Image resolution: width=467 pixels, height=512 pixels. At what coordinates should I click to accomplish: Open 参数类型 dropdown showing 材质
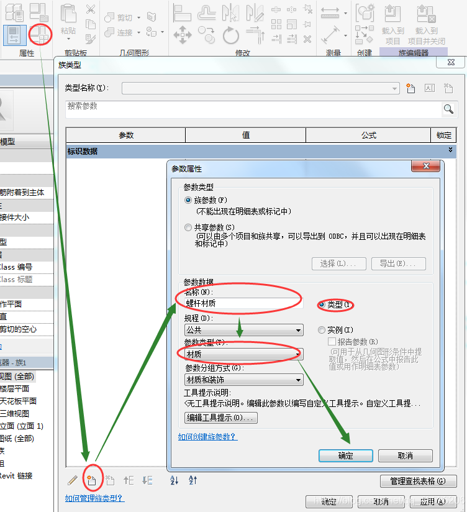click(244, 354)
